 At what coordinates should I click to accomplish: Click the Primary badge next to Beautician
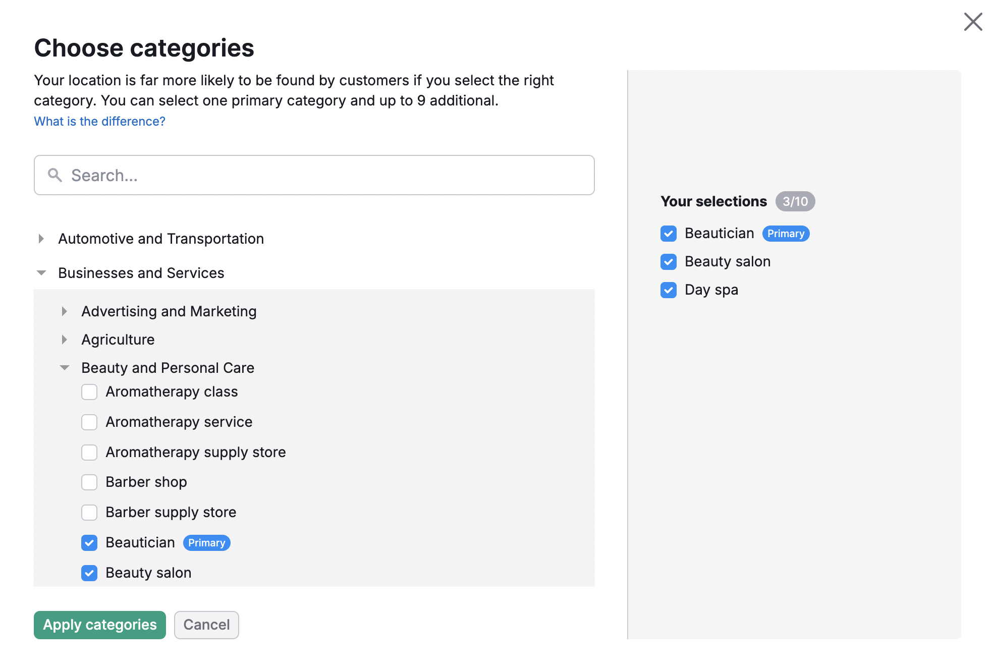point(206,543)
